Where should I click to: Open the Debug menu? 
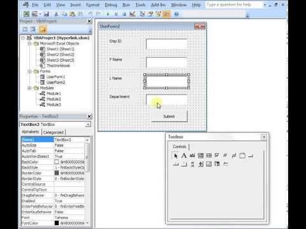point(111,4)
